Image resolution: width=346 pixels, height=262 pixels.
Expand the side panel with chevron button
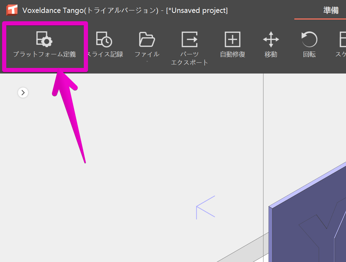coord(23,93)
